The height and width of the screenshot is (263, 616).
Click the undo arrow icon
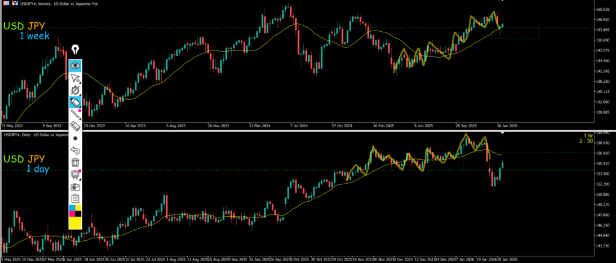(76, 150)
